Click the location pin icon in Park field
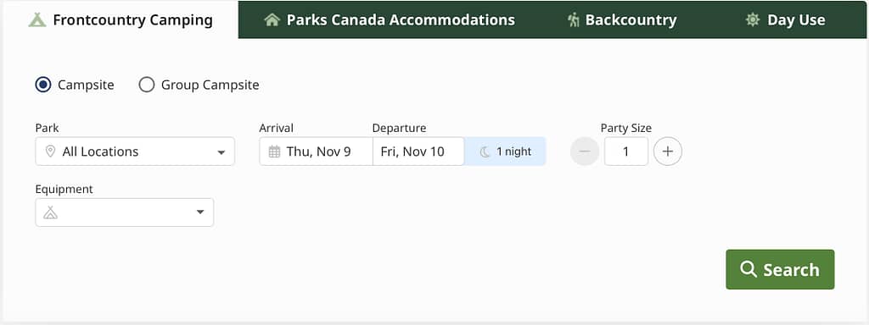Viewport: 869px width, 325px height. 50,151
